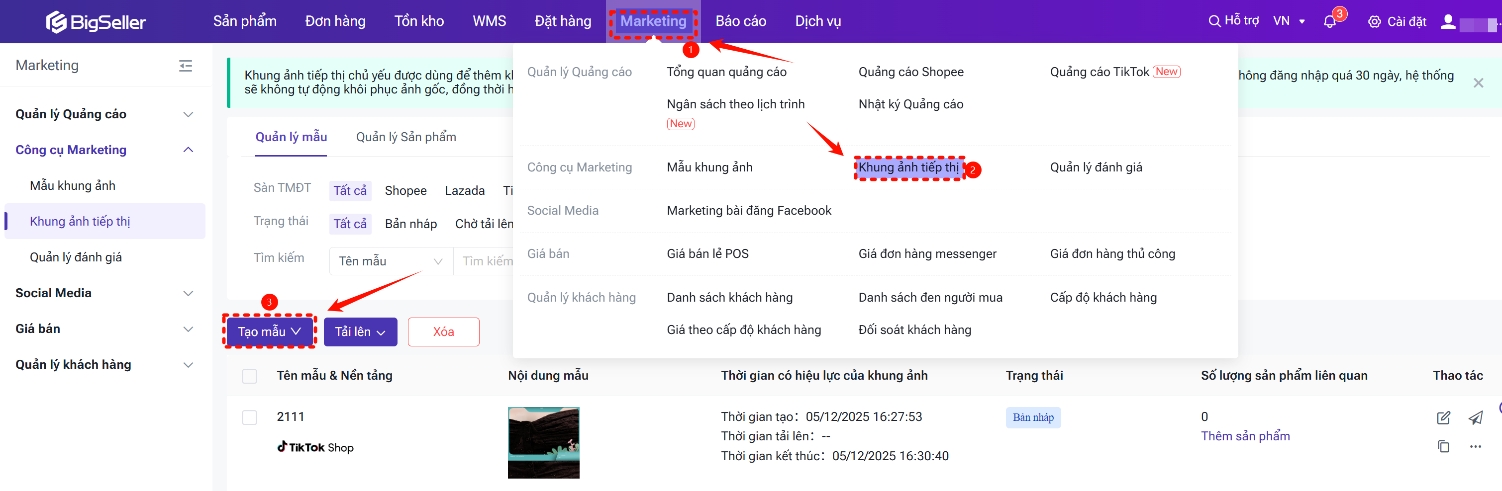Click the copy icon for template 2111
Image resolution: width=1502 pixels, height=491 pixels.
point(1443,447)
